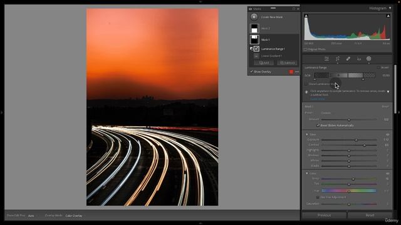
Task: Toggle the Tone section eye icon
Action: tap(387, 134)
